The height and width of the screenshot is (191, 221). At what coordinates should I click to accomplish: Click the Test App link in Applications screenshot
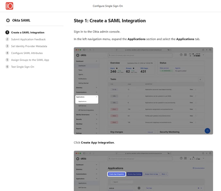click(x=149, y=188)
